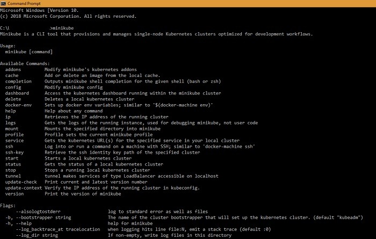The image size is (376, 239).
Task: Click 'Help about any command' description
Action: click(74, 111)
